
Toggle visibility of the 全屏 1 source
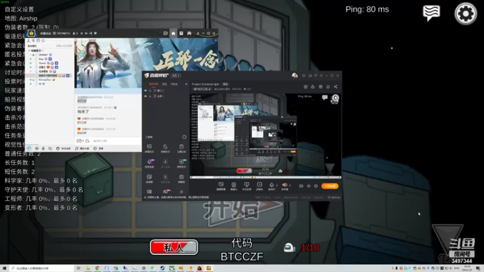pos(146,96)
